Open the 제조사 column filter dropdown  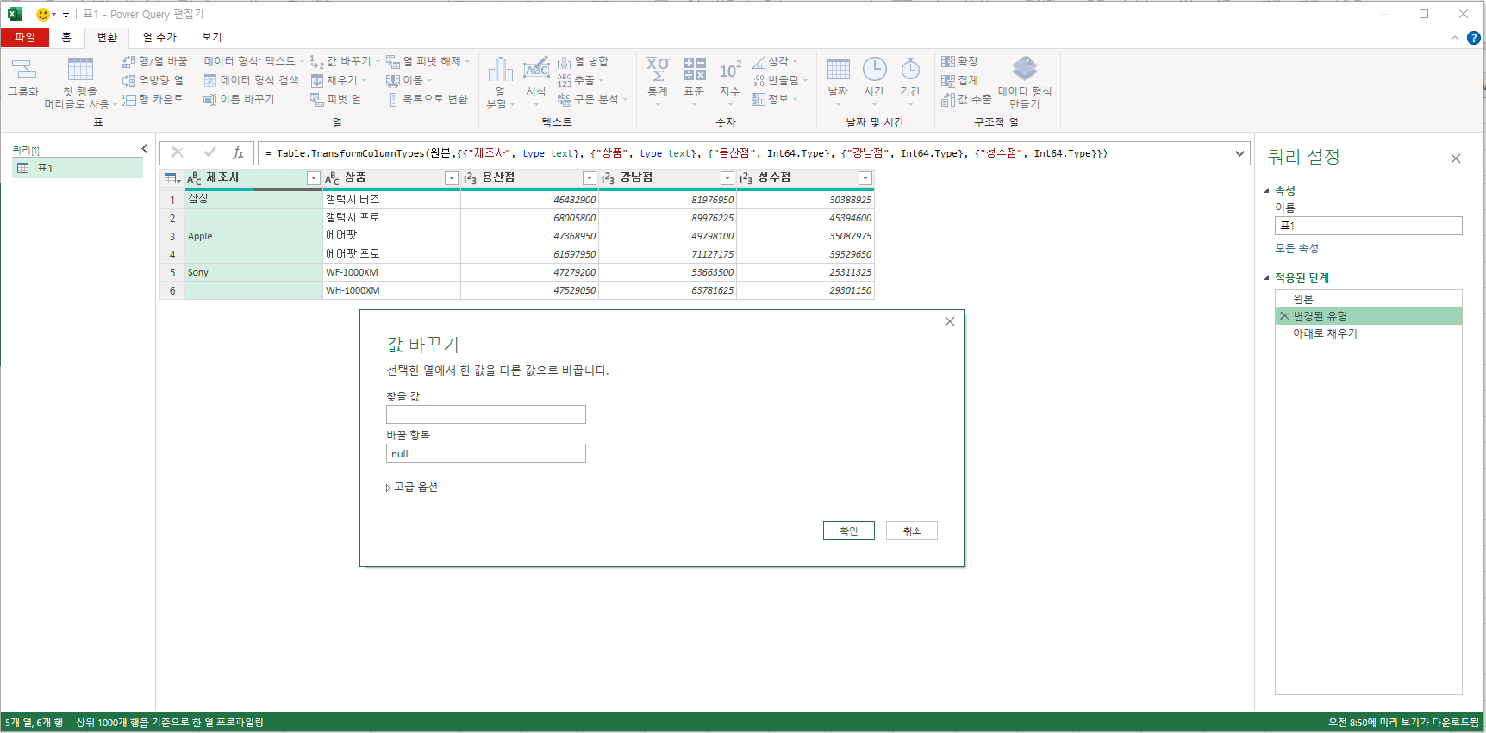click(314, 178)
